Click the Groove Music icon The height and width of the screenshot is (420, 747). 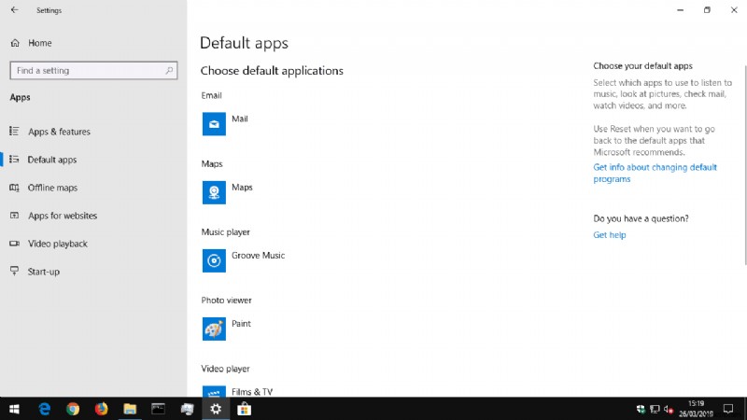click(x=214, y=260)
